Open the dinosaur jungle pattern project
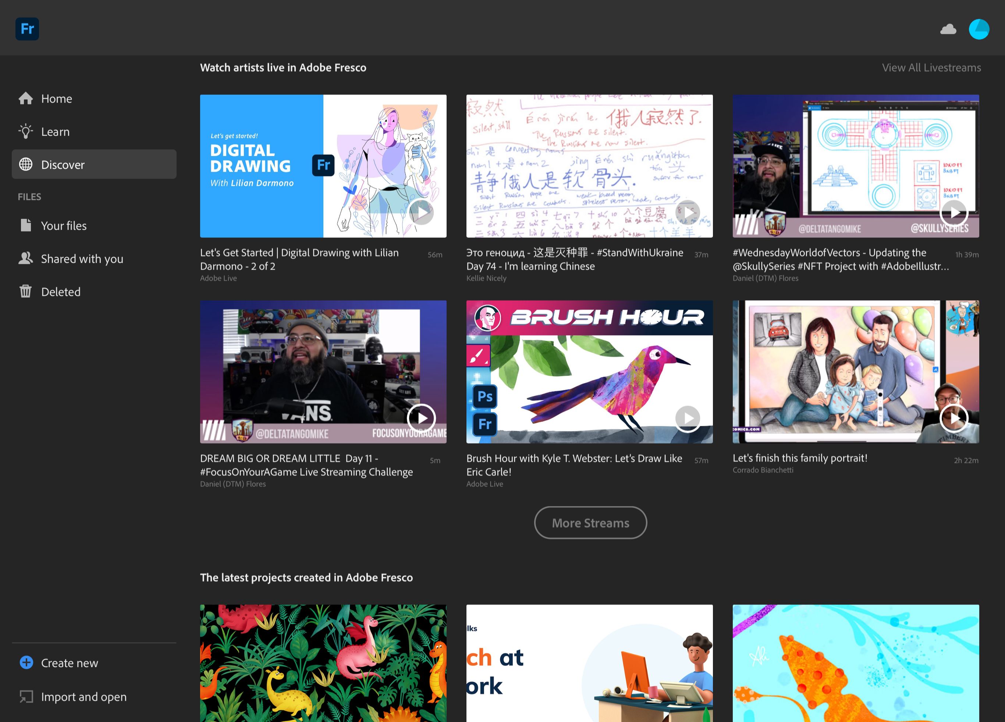The image size is (1005, 722). click(x=323, y=663)
